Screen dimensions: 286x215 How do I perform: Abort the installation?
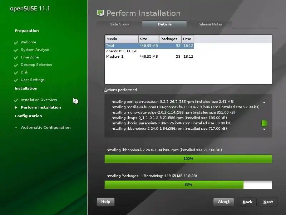(224, 202)
